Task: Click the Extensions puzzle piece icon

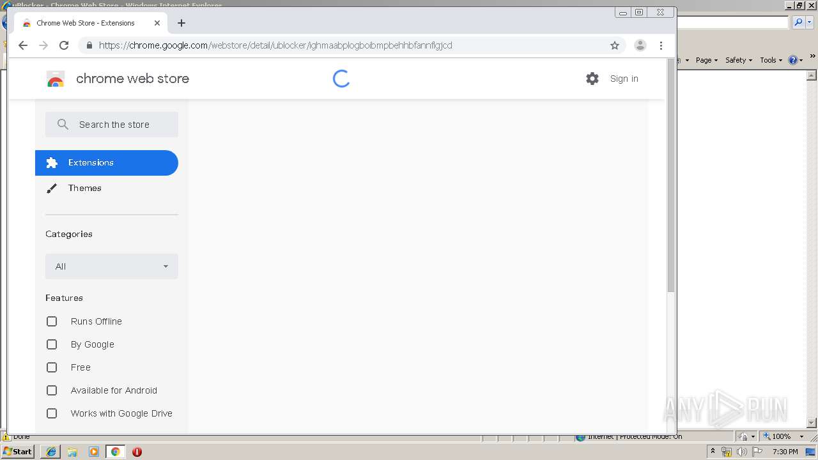Action: [x=52, y=163]
